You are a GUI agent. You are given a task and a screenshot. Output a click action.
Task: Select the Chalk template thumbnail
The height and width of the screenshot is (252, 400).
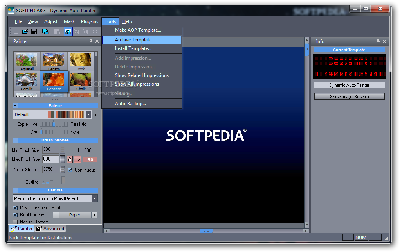[x=81, y=81]
